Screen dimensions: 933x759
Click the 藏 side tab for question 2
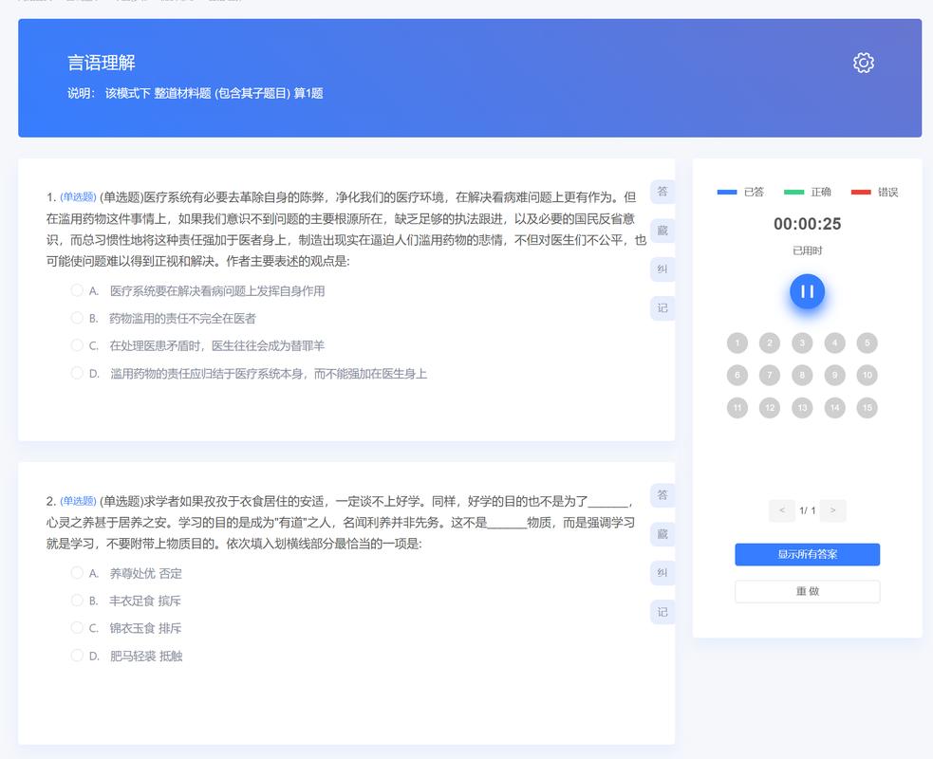coord(662,534)
